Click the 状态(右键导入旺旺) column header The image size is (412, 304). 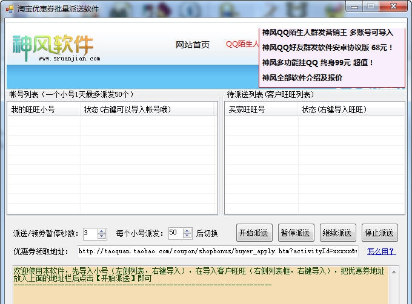click(x=351, y=109)
